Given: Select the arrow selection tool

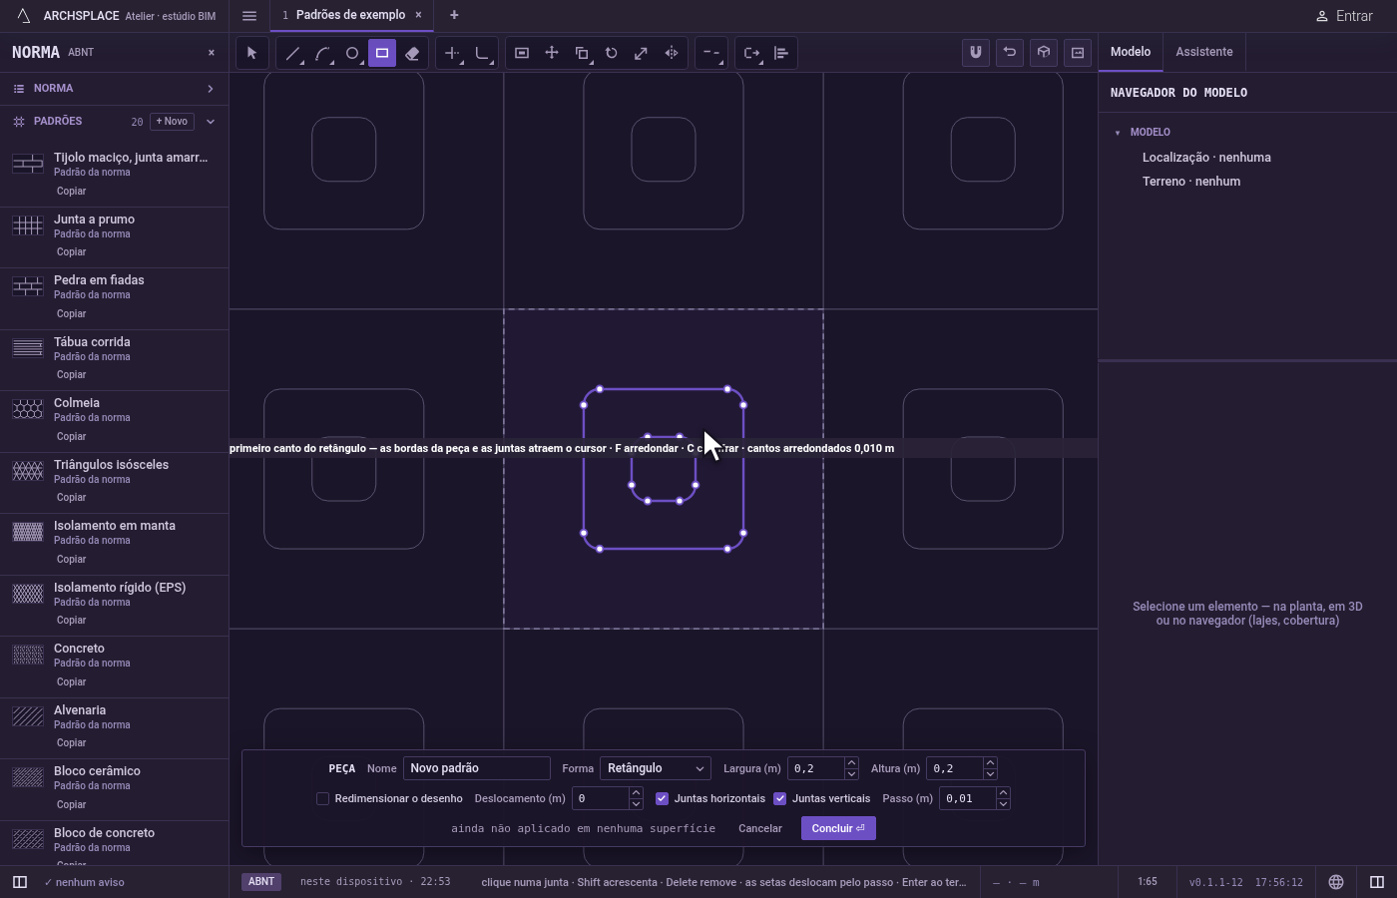Looking at the screenshot, I should tap(251, 53).
